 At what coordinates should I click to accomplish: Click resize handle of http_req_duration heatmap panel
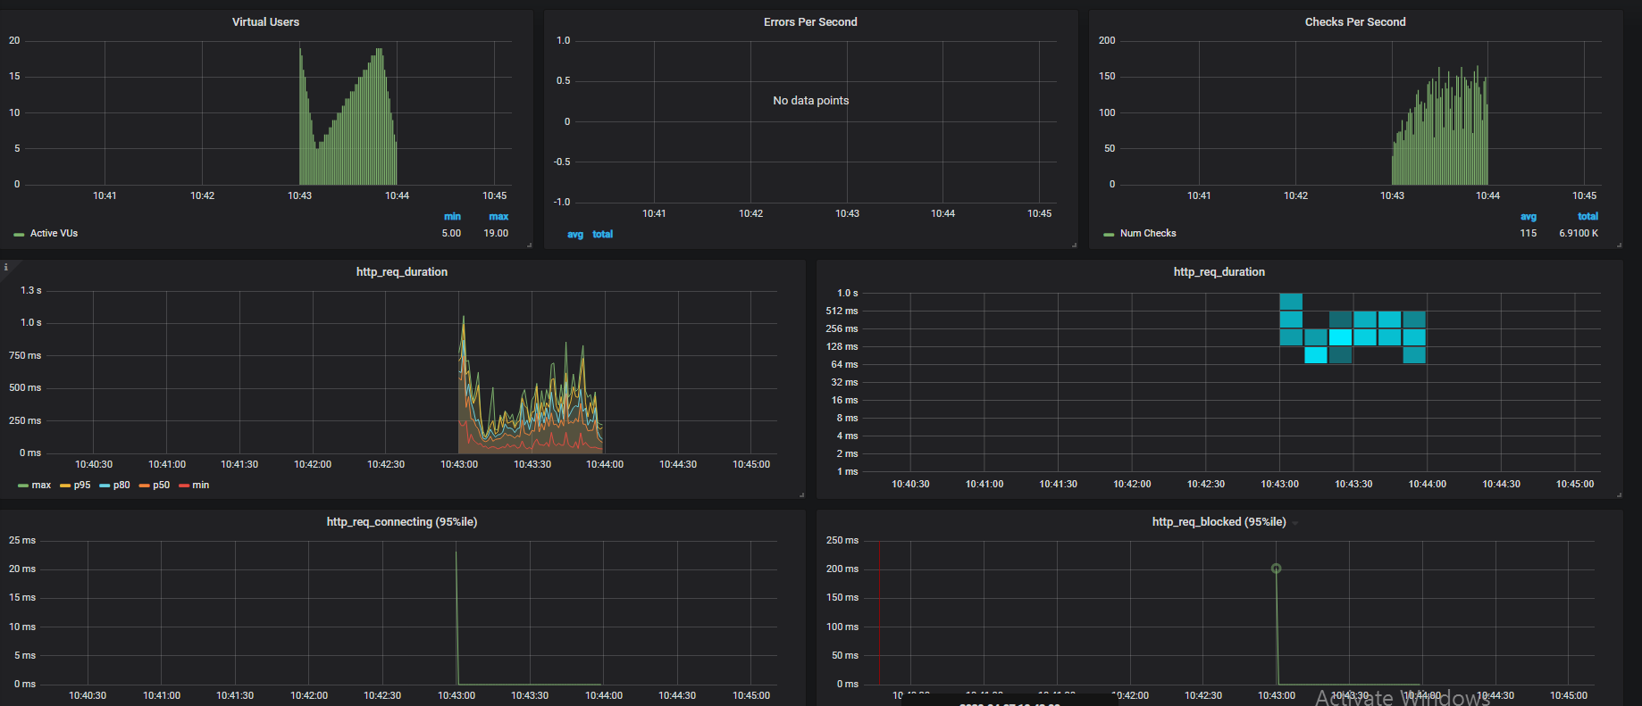[x=1619, y=494]
